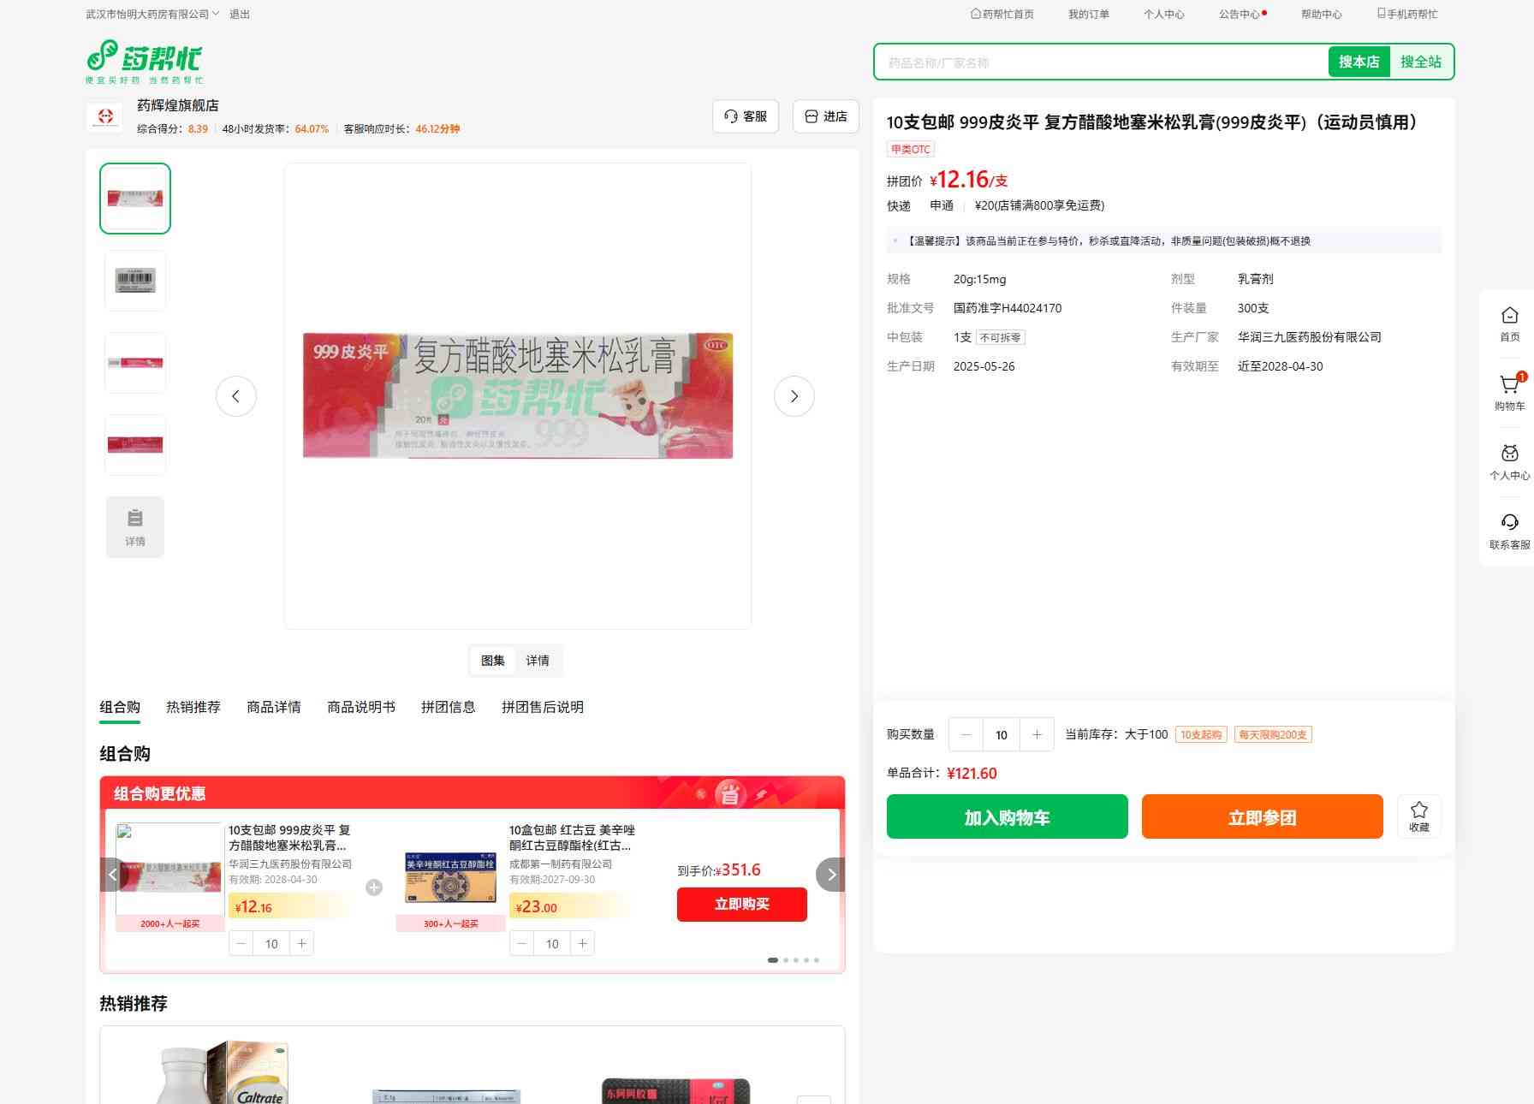Screen dimensions: 1534x1104
Task: Click the green 加入购物车 button
Action: click(1007, 816)
